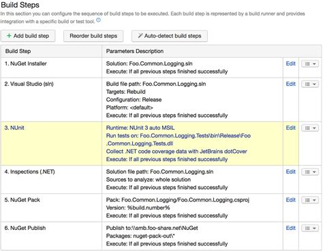
Task: Click the list icon for Inspections (.NET) step
Action: coord(307,172)
